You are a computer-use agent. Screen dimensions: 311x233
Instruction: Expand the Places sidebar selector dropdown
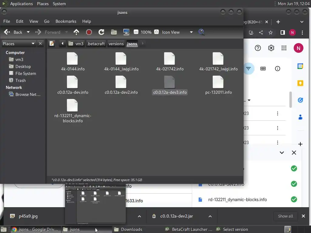tap(19, 44)
